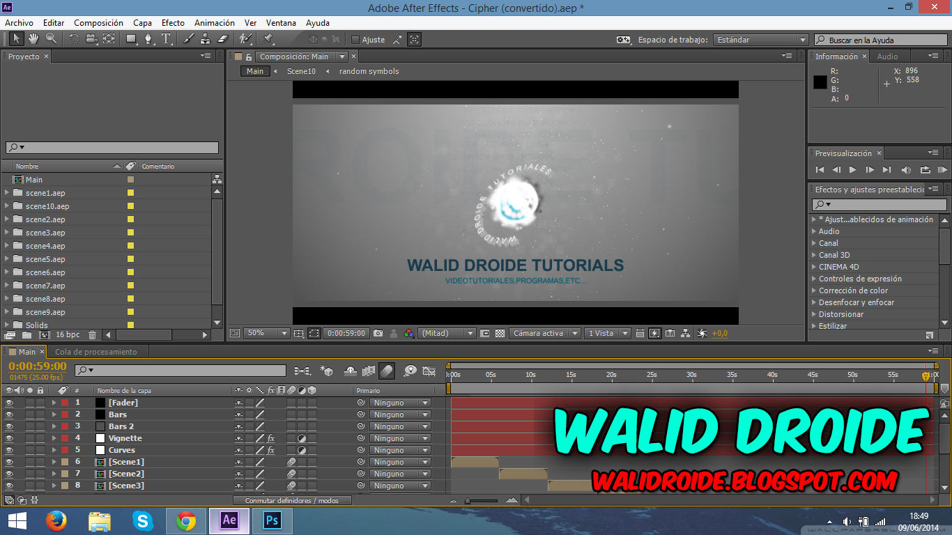This screenshot has height=535, width=952.
Task: Expand the scene10.aep folder
Action: click(8, 206)
